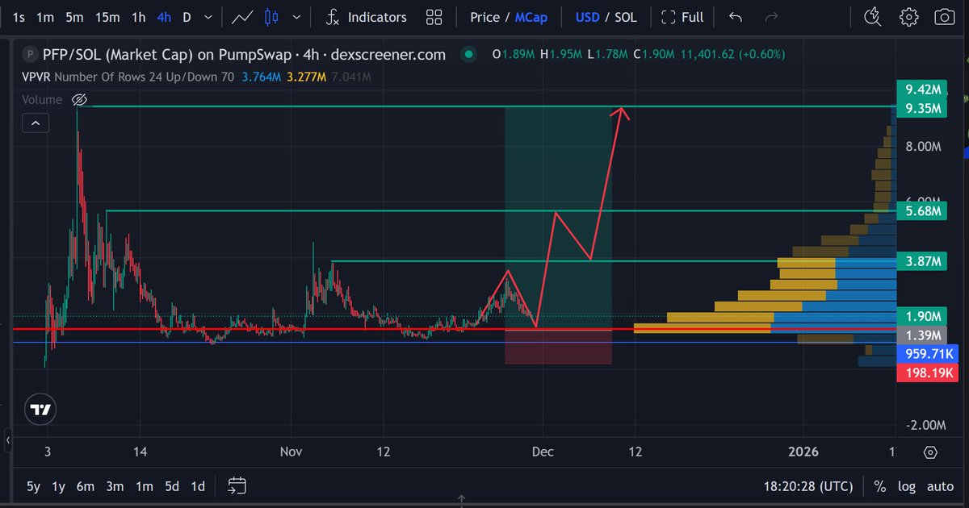Set denomination to SOL
The image size is (969, 508).
coord(625,17)
